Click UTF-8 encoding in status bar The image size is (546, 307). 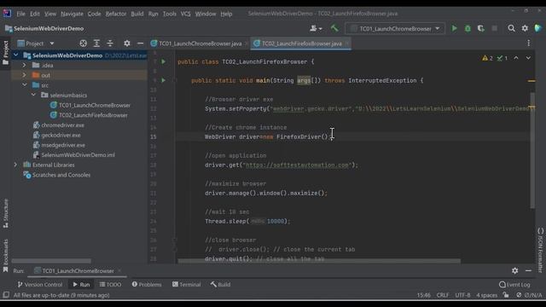pyautogui.click(x=462, y=295)
